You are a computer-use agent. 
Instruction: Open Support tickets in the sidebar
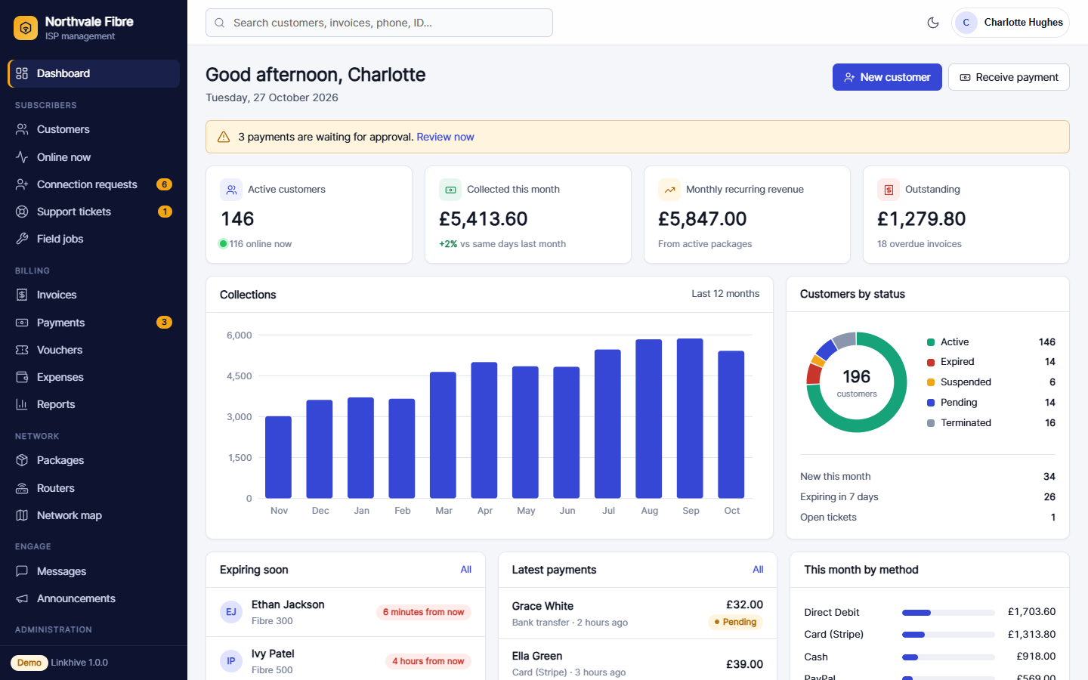94,212
